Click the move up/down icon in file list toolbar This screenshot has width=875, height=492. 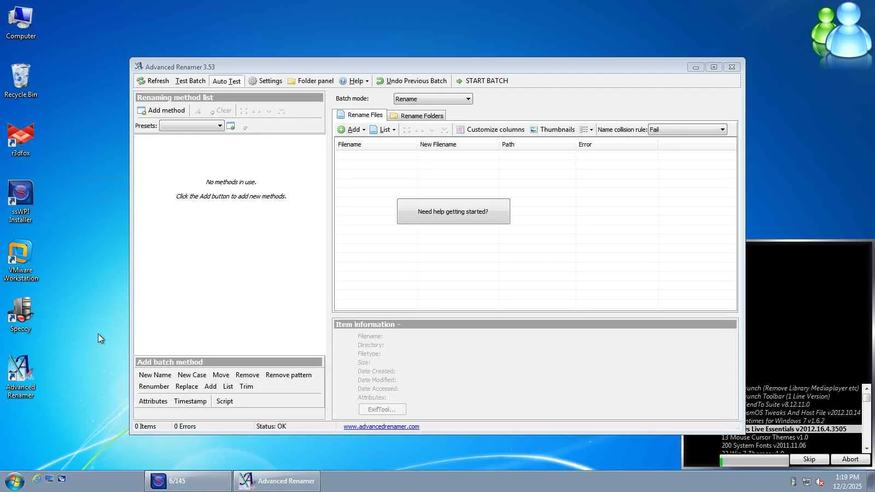coord(419,130)
